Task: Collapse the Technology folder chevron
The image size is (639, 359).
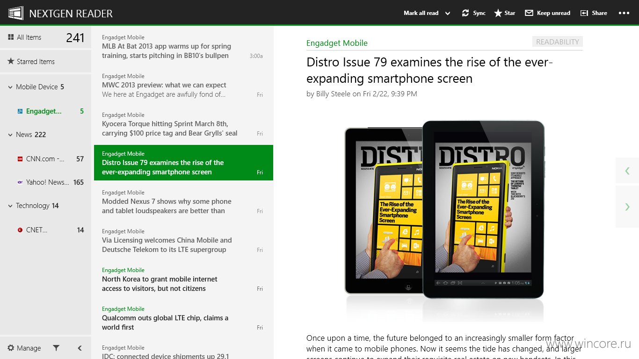Action: tap(10, 206)
